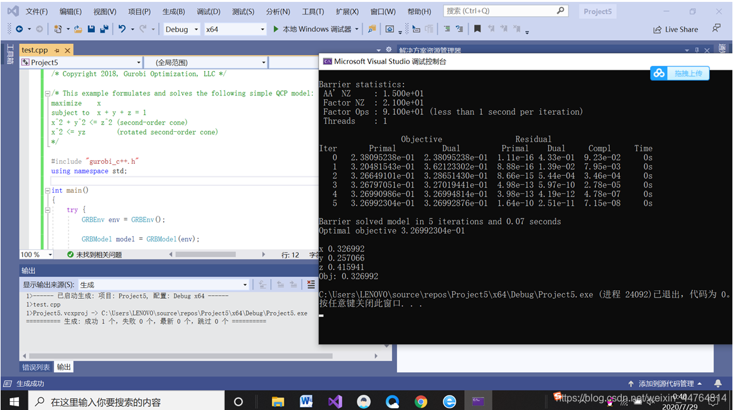733x410 pixels.
Task: Open Google Chrome from taskbar
Action: pyautogui.click(x=421, y=402)
